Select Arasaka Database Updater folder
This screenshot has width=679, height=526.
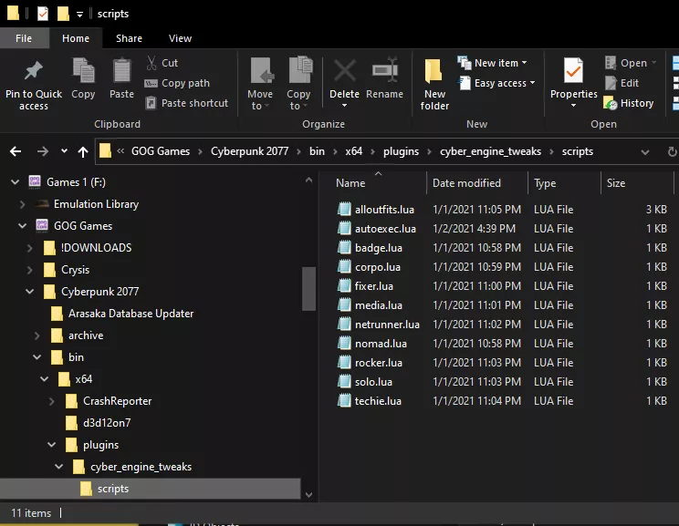(x=122, y=314)
